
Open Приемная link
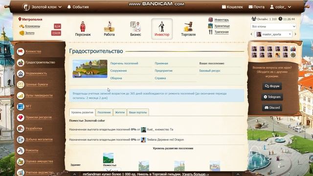coord(161,63)
